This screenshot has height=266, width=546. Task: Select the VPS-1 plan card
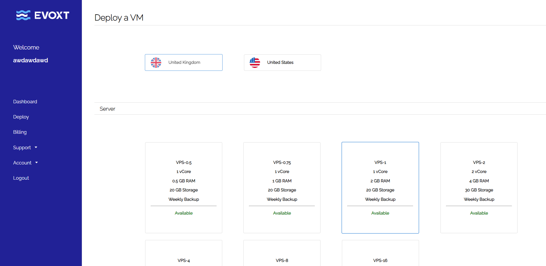(x=380, y=188)
